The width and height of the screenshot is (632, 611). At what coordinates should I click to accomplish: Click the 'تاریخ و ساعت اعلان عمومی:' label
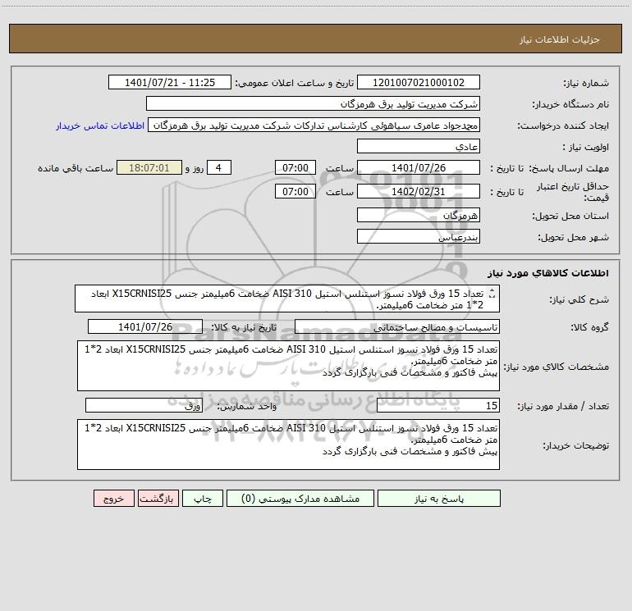pyautogui.click(x=295, y=83)
